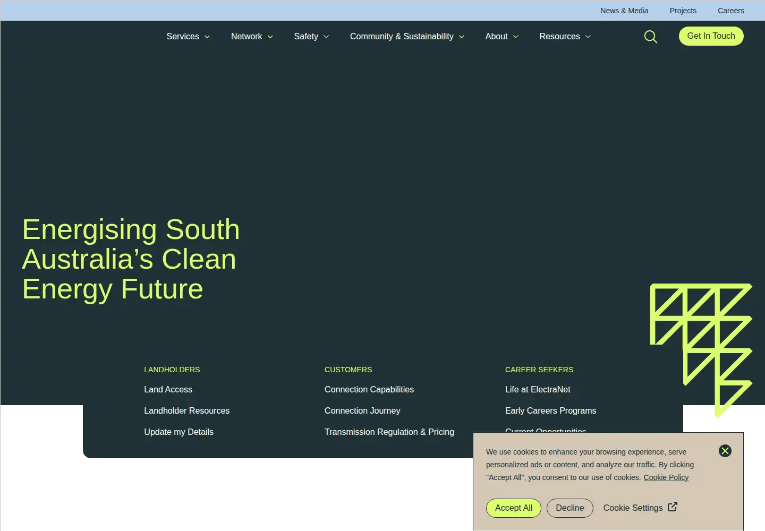Open Connection Capabilities link
The width and height of the screenshot is (765, 531).
click(x=369, y=389)
